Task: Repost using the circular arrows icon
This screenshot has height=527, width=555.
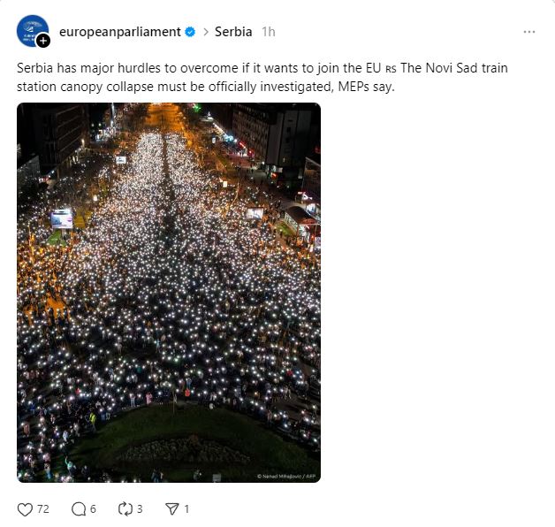Action: (125, 509)
